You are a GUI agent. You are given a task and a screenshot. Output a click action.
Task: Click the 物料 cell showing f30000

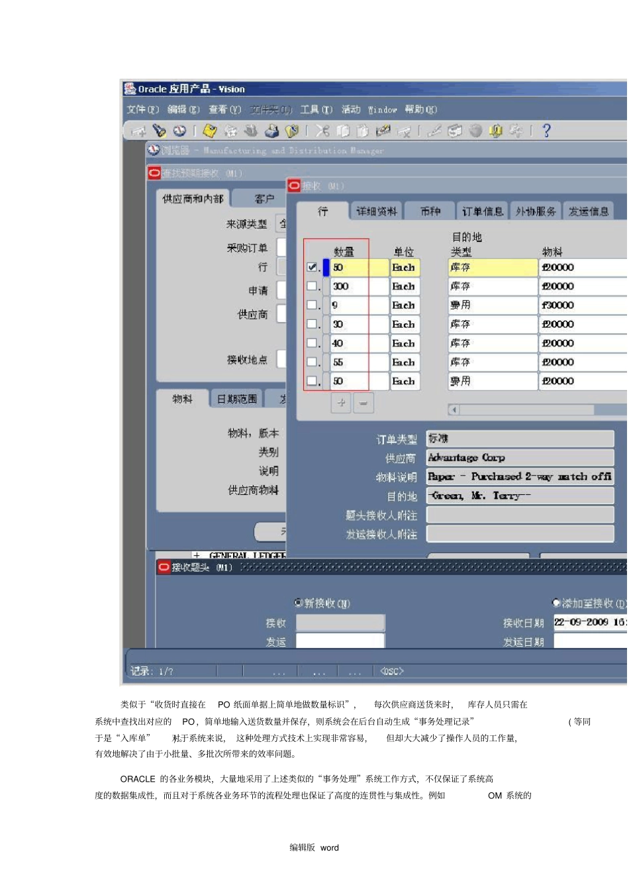click(584, 305)
